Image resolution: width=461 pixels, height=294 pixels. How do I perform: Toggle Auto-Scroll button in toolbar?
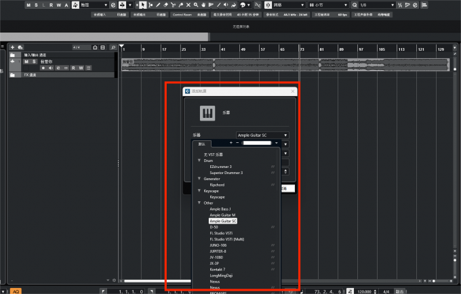[x=122, y=5]
